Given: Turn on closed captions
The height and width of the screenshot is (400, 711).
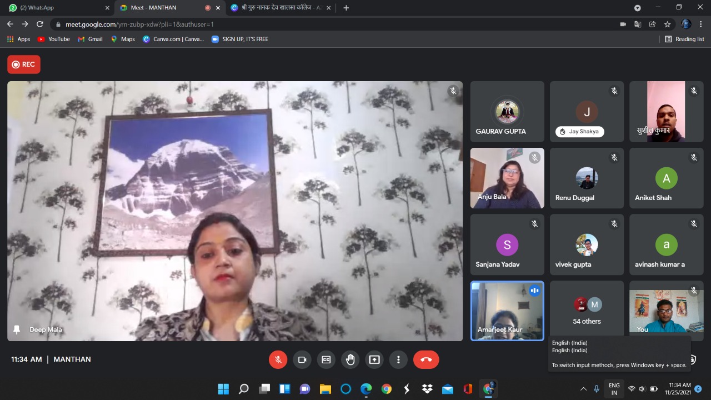Looking at the screenshot, I should pos(326,359).
